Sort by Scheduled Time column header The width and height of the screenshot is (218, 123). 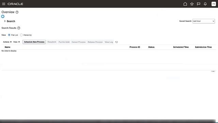coord(181,47)
